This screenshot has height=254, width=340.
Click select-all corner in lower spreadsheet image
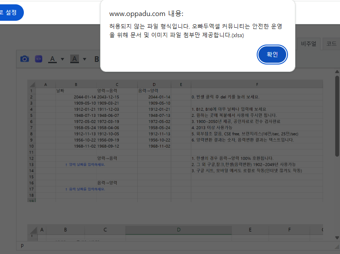[33, 230]
